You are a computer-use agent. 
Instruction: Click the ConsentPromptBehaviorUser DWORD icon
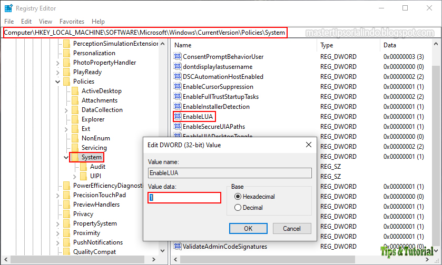pyautogui.click(x=178, y=57)
